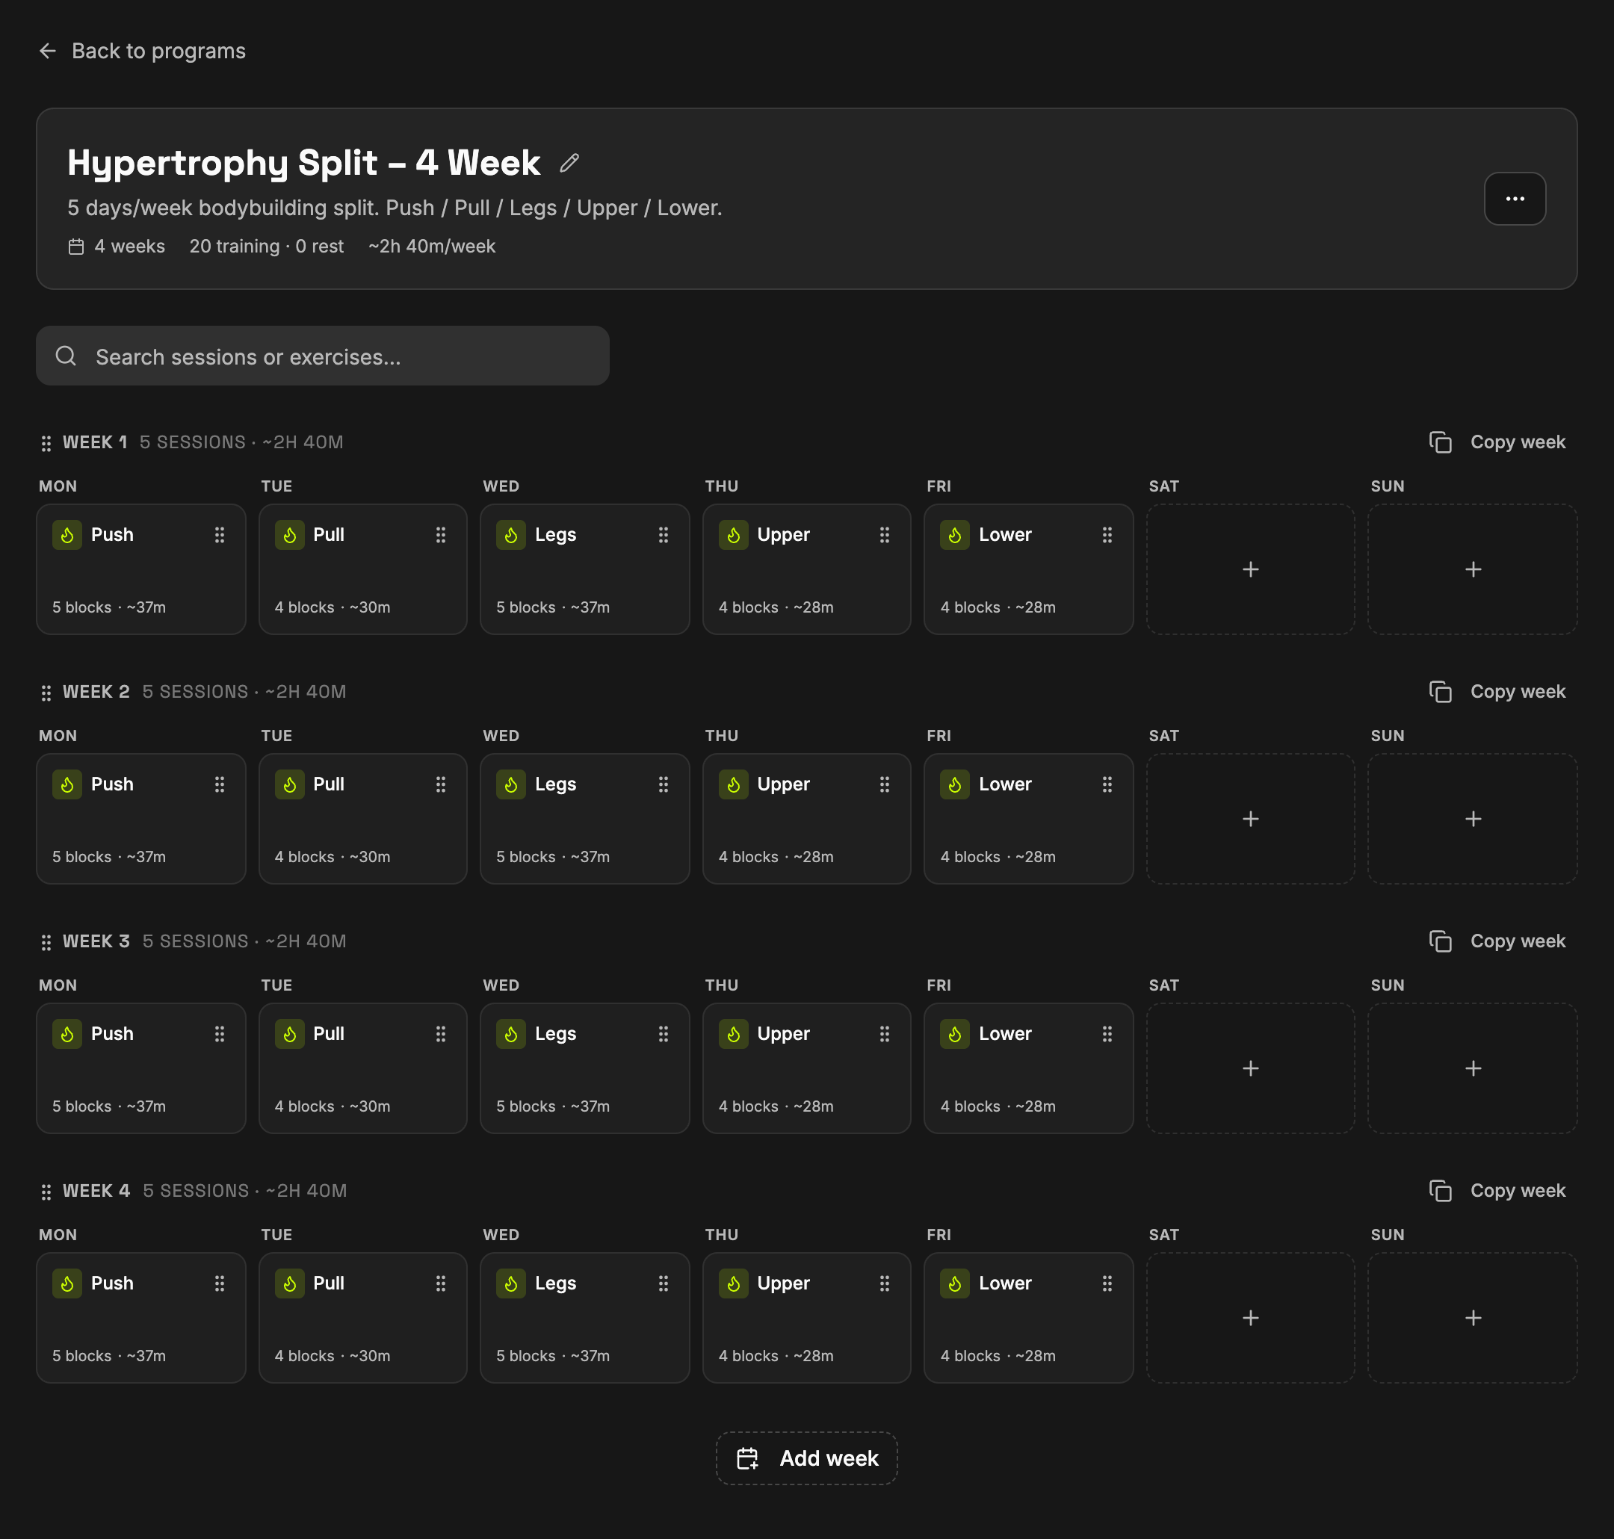1614x1539 pixels.
Task: Grab the Week 1 Push session handle
Action: pos(219,535)
